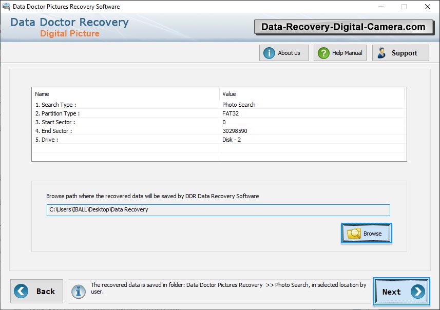Click the support person icon

[x=381, y=53]
